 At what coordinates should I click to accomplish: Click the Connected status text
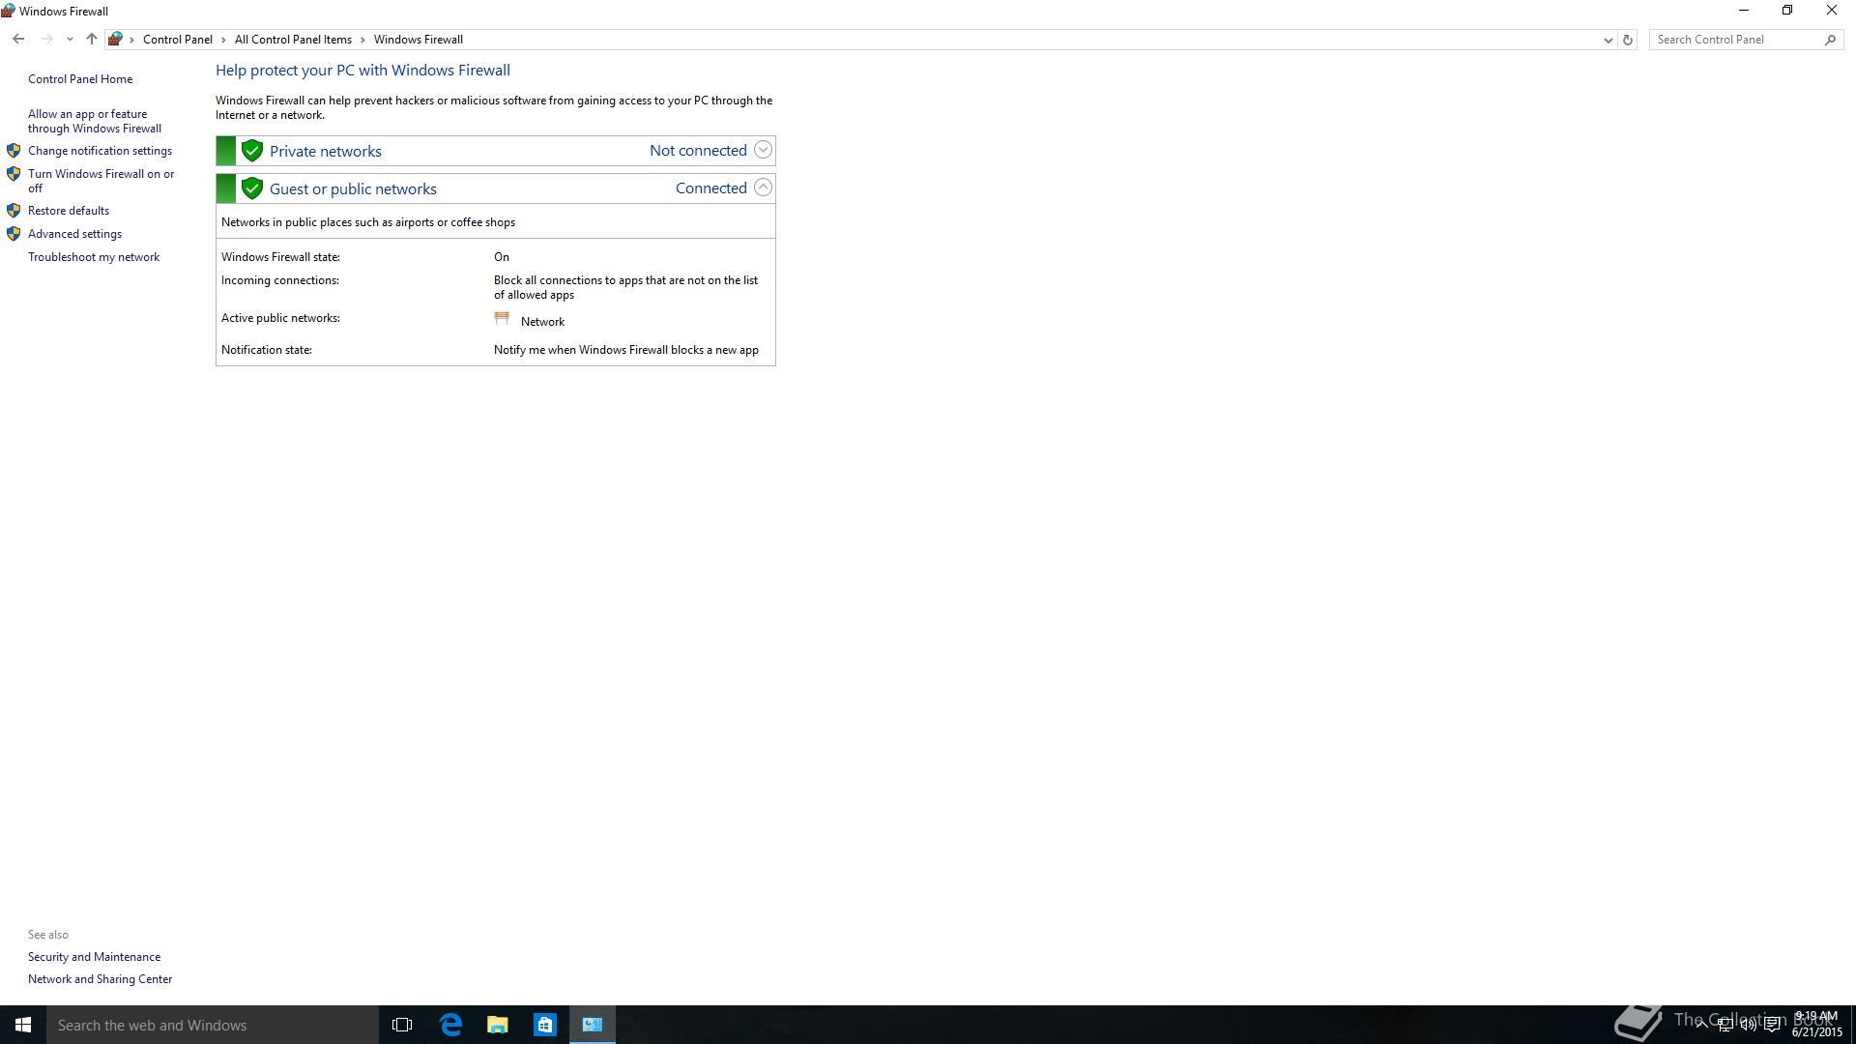(x=710, y=188)
